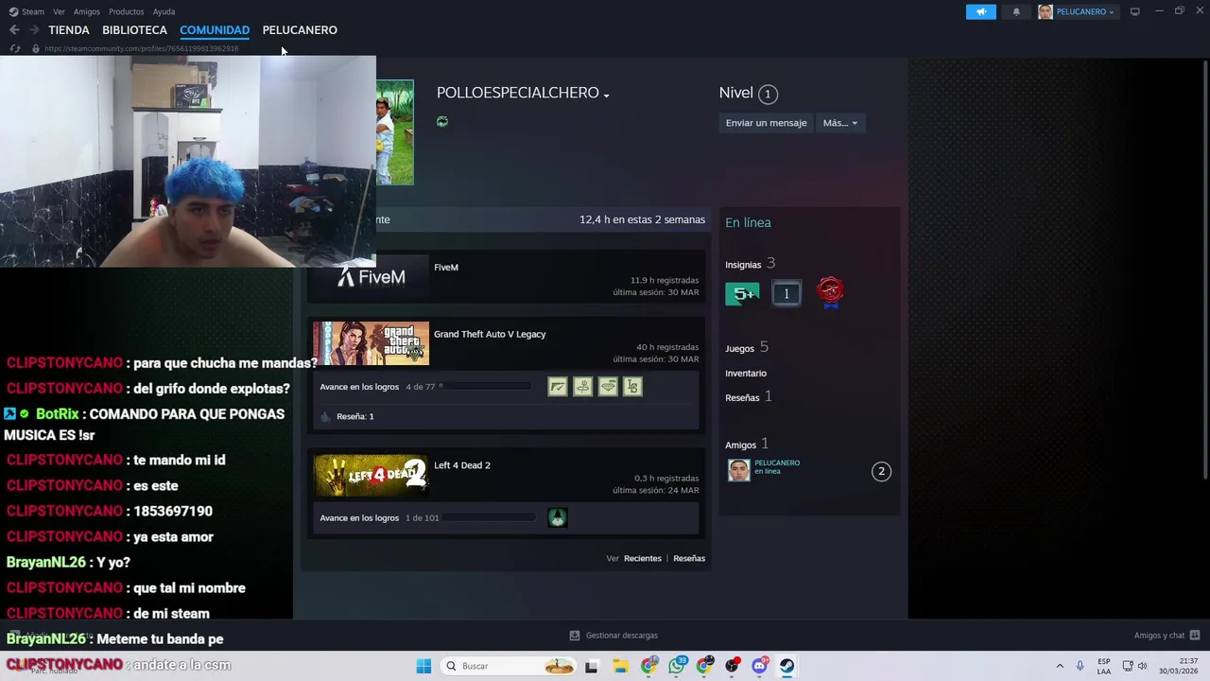Open the FiveM game banner
This screenshot has height=681, width=1210.
[371, 277]
